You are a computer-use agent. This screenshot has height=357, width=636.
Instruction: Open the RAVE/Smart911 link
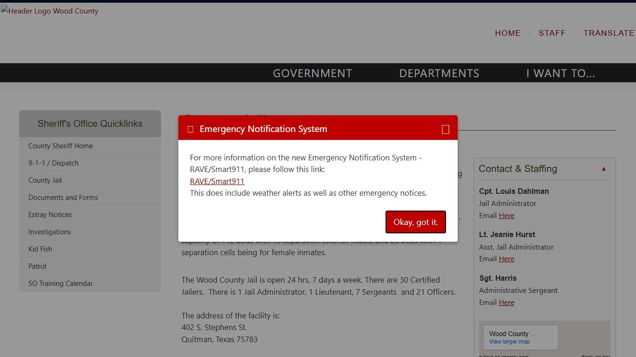[217, 181]
